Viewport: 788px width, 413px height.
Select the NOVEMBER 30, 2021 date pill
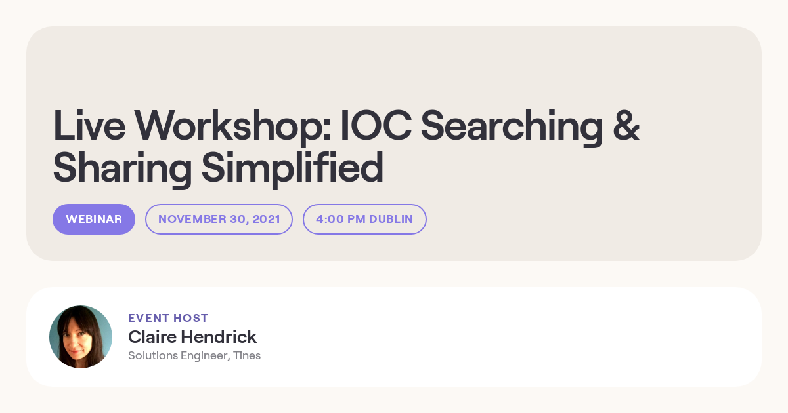point(219,219)
